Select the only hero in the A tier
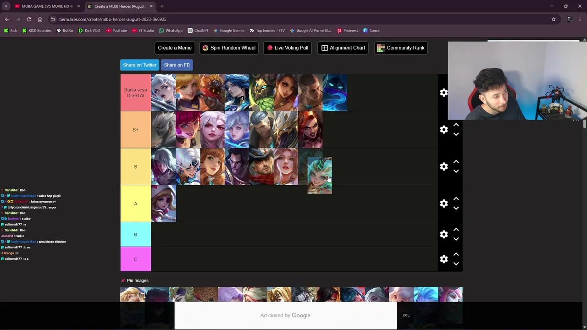 coord(163,203)
